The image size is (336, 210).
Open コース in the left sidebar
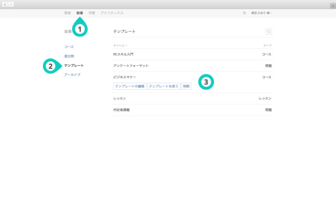(x=69, y=47)
